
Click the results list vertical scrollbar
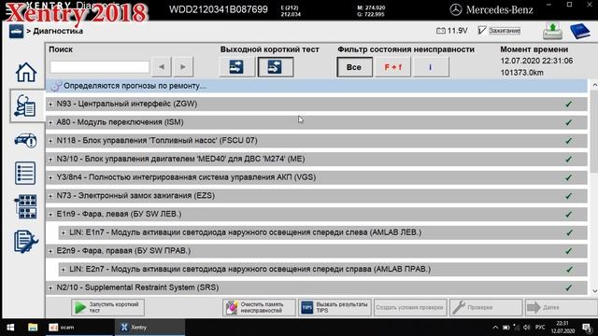(594, 132)
